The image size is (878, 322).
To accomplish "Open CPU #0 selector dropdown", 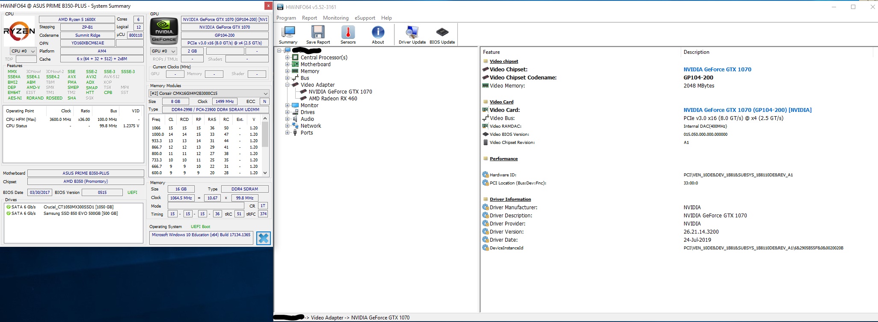I will click(x=23, y=51).
